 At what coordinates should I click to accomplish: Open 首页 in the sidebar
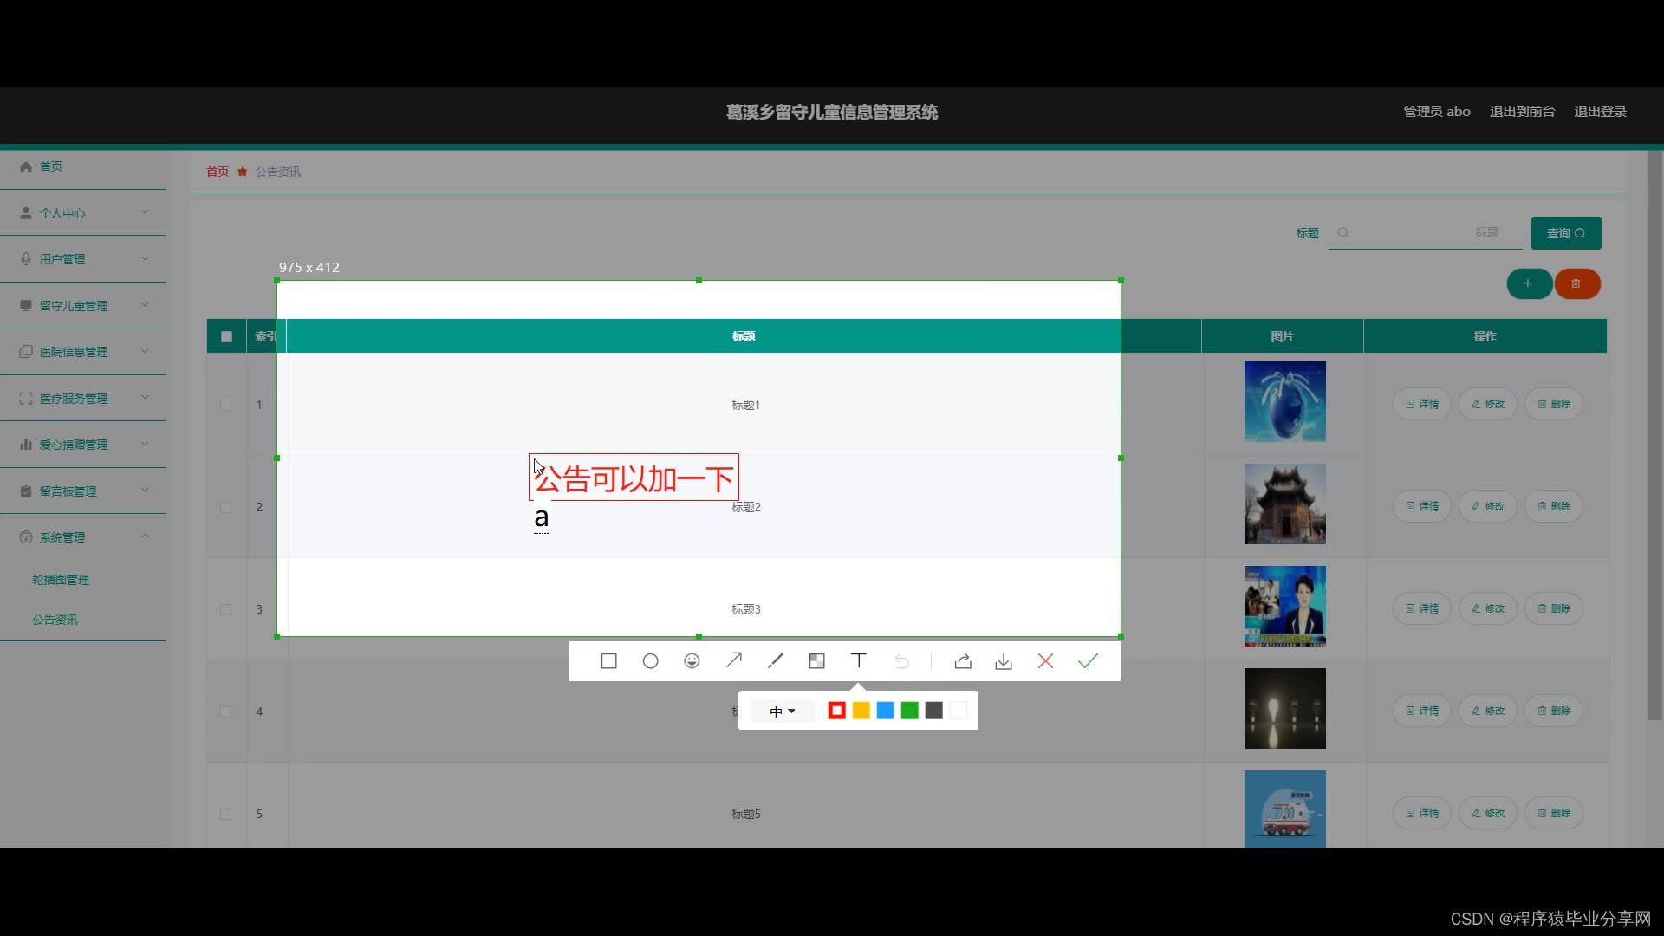click(x=50, y=166)
